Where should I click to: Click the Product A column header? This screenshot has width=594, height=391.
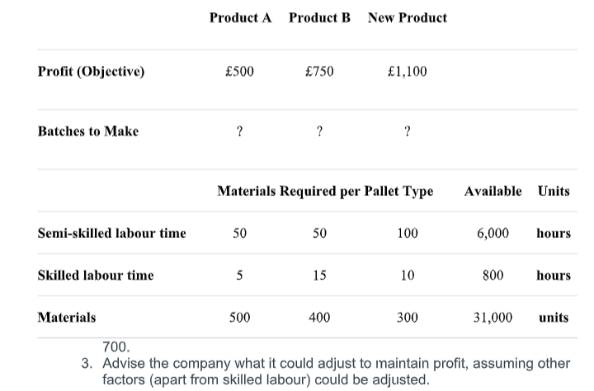241,18
